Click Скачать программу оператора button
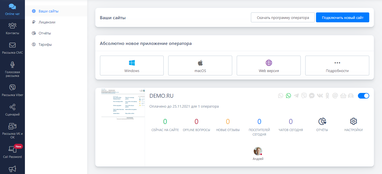 [x=283, y=18]
